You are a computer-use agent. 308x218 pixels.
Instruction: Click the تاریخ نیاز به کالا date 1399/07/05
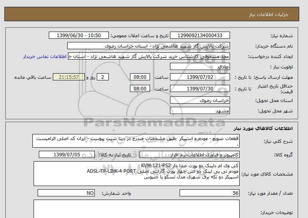70,154
